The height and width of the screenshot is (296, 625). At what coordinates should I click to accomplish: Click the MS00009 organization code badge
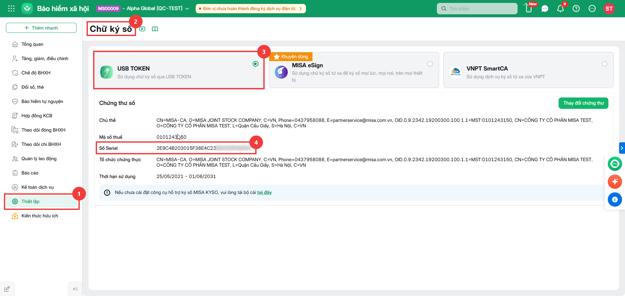tap(108, 8)
